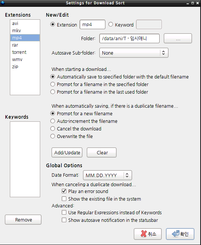The height and width of the screenshot is (245, 201).
Task: Select 'Prompt for a filename in the specified folder'
Action: tap(53, 84)
